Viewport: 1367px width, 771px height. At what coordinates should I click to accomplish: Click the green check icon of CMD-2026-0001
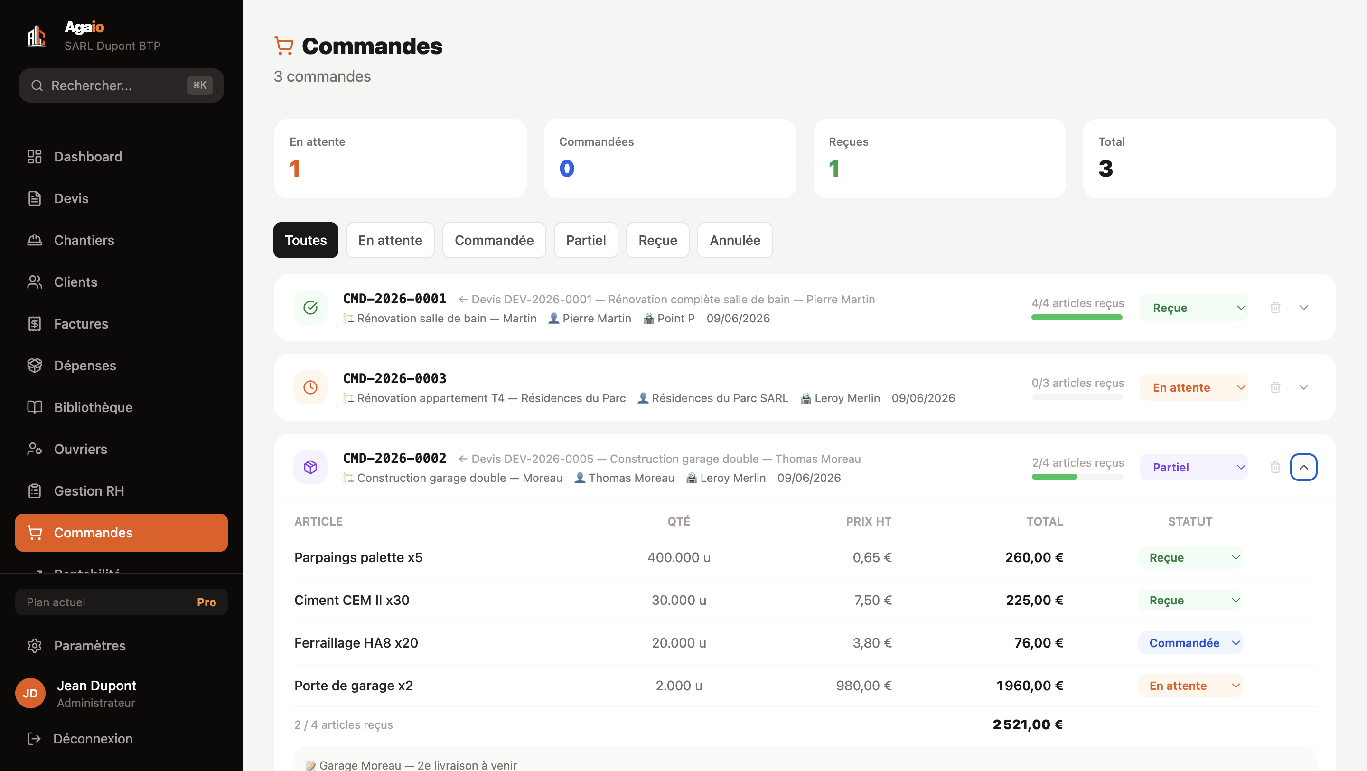click(310, 308)
